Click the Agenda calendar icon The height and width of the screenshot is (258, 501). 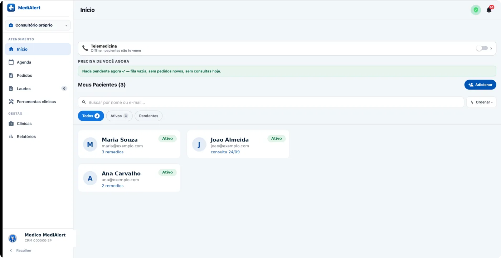[x=11, y=62]
